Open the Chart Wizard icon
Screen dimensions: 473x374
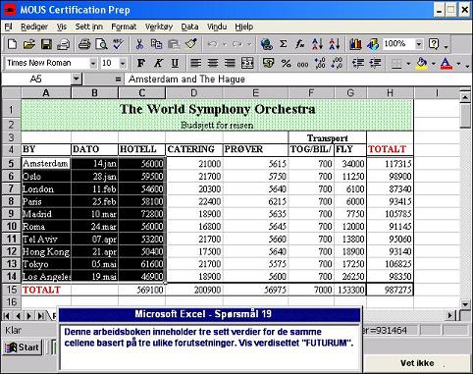pos(355,44)
